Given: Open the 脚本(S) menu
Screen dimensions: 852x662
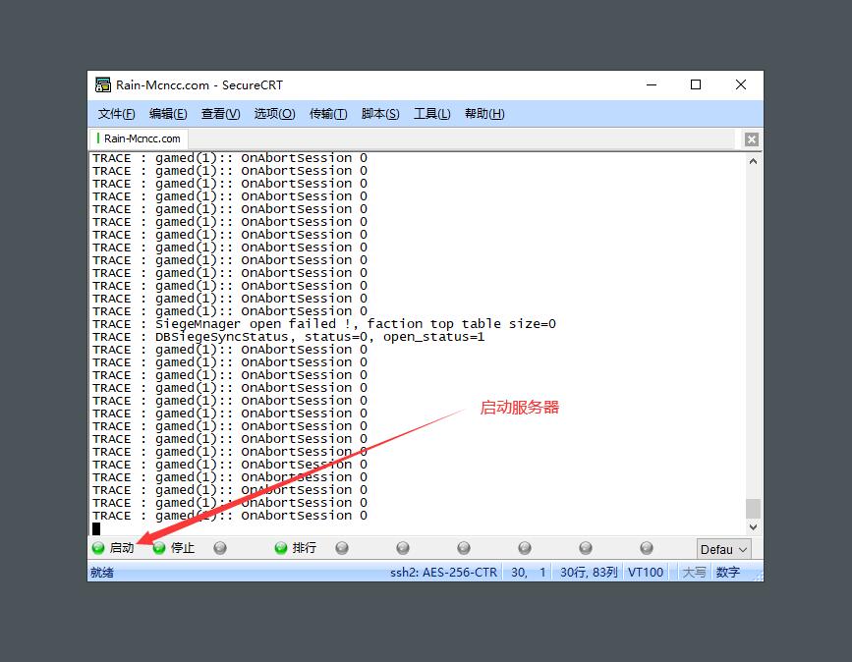Looking at the screenshot, I should coord(380,113).
